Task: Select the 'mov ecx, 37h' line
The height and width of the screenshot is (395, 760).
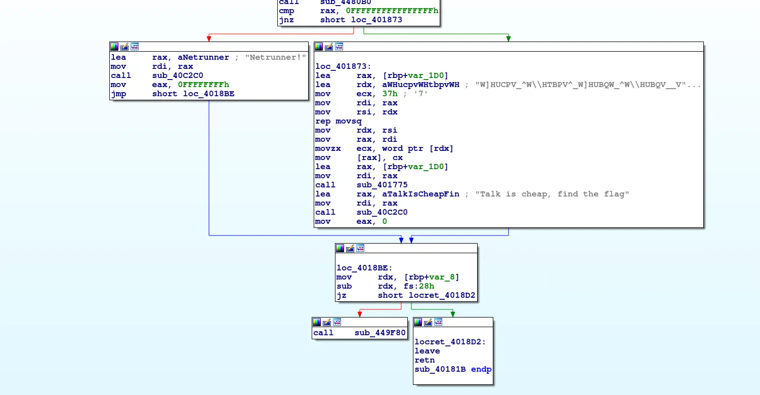Action: [371, 94]
